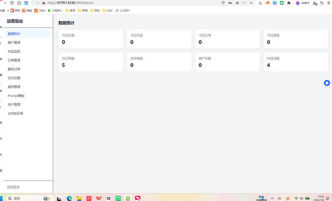
Task: Click the 运营后台 sidebar title
Action: pos(15,21)
